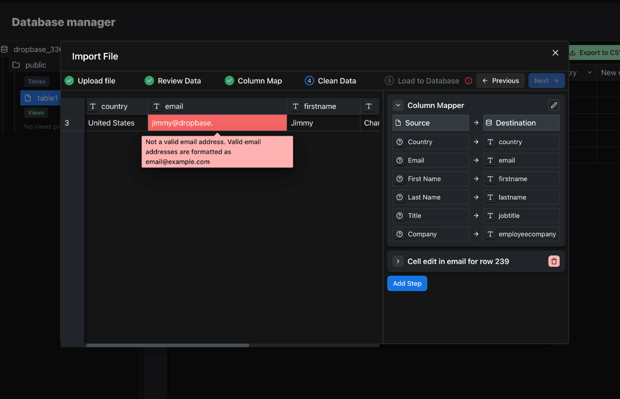
Task: Expand the Cell edit in email step
Action: coord(398,261)
